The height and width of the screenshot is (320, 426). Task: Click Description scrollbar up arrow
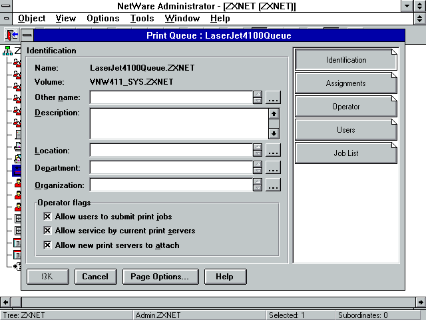tap(274, 113)
